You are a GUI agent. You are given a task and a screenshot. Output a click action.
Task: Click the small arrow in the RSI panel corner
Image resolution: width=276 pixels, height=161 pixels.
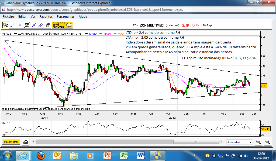click(259, 135)
